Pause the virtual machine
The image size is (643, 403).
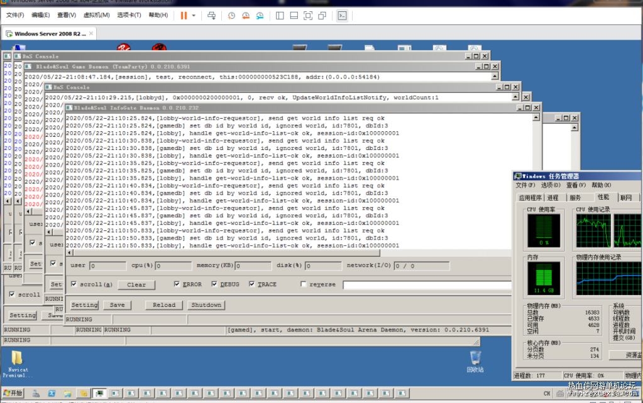[x=184, y=16]
